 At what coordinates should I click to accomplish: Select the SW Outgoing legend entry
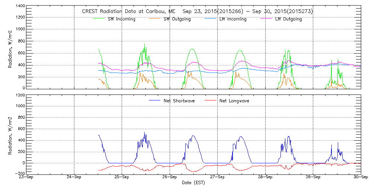(x=177, y=19)
